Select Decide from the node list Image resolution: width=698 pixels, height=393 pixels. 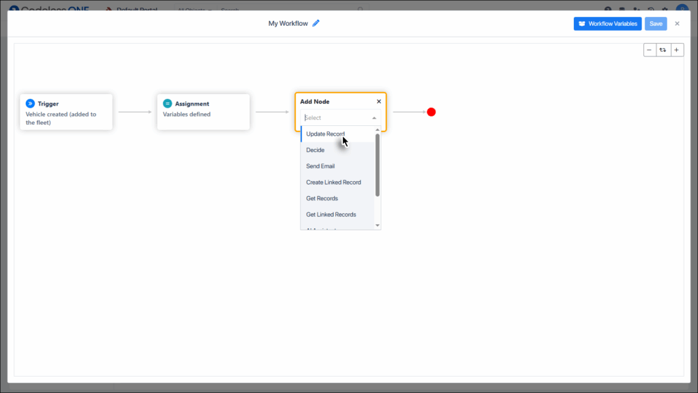tap(315, 150)
